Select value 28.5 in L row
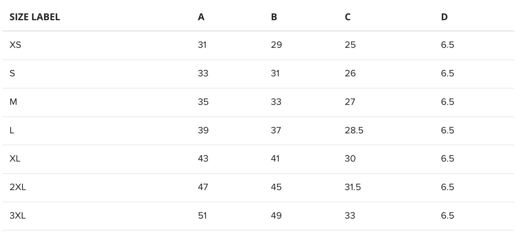The width and height of the screenshot is (517, 237). click(354, 130)
